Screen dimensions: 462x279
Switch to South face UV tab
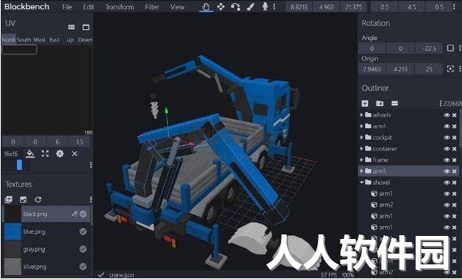click(24, 39)
